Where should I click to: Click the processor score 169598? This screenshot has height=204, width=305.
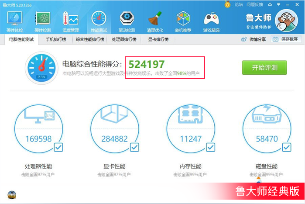pos(38,139)
